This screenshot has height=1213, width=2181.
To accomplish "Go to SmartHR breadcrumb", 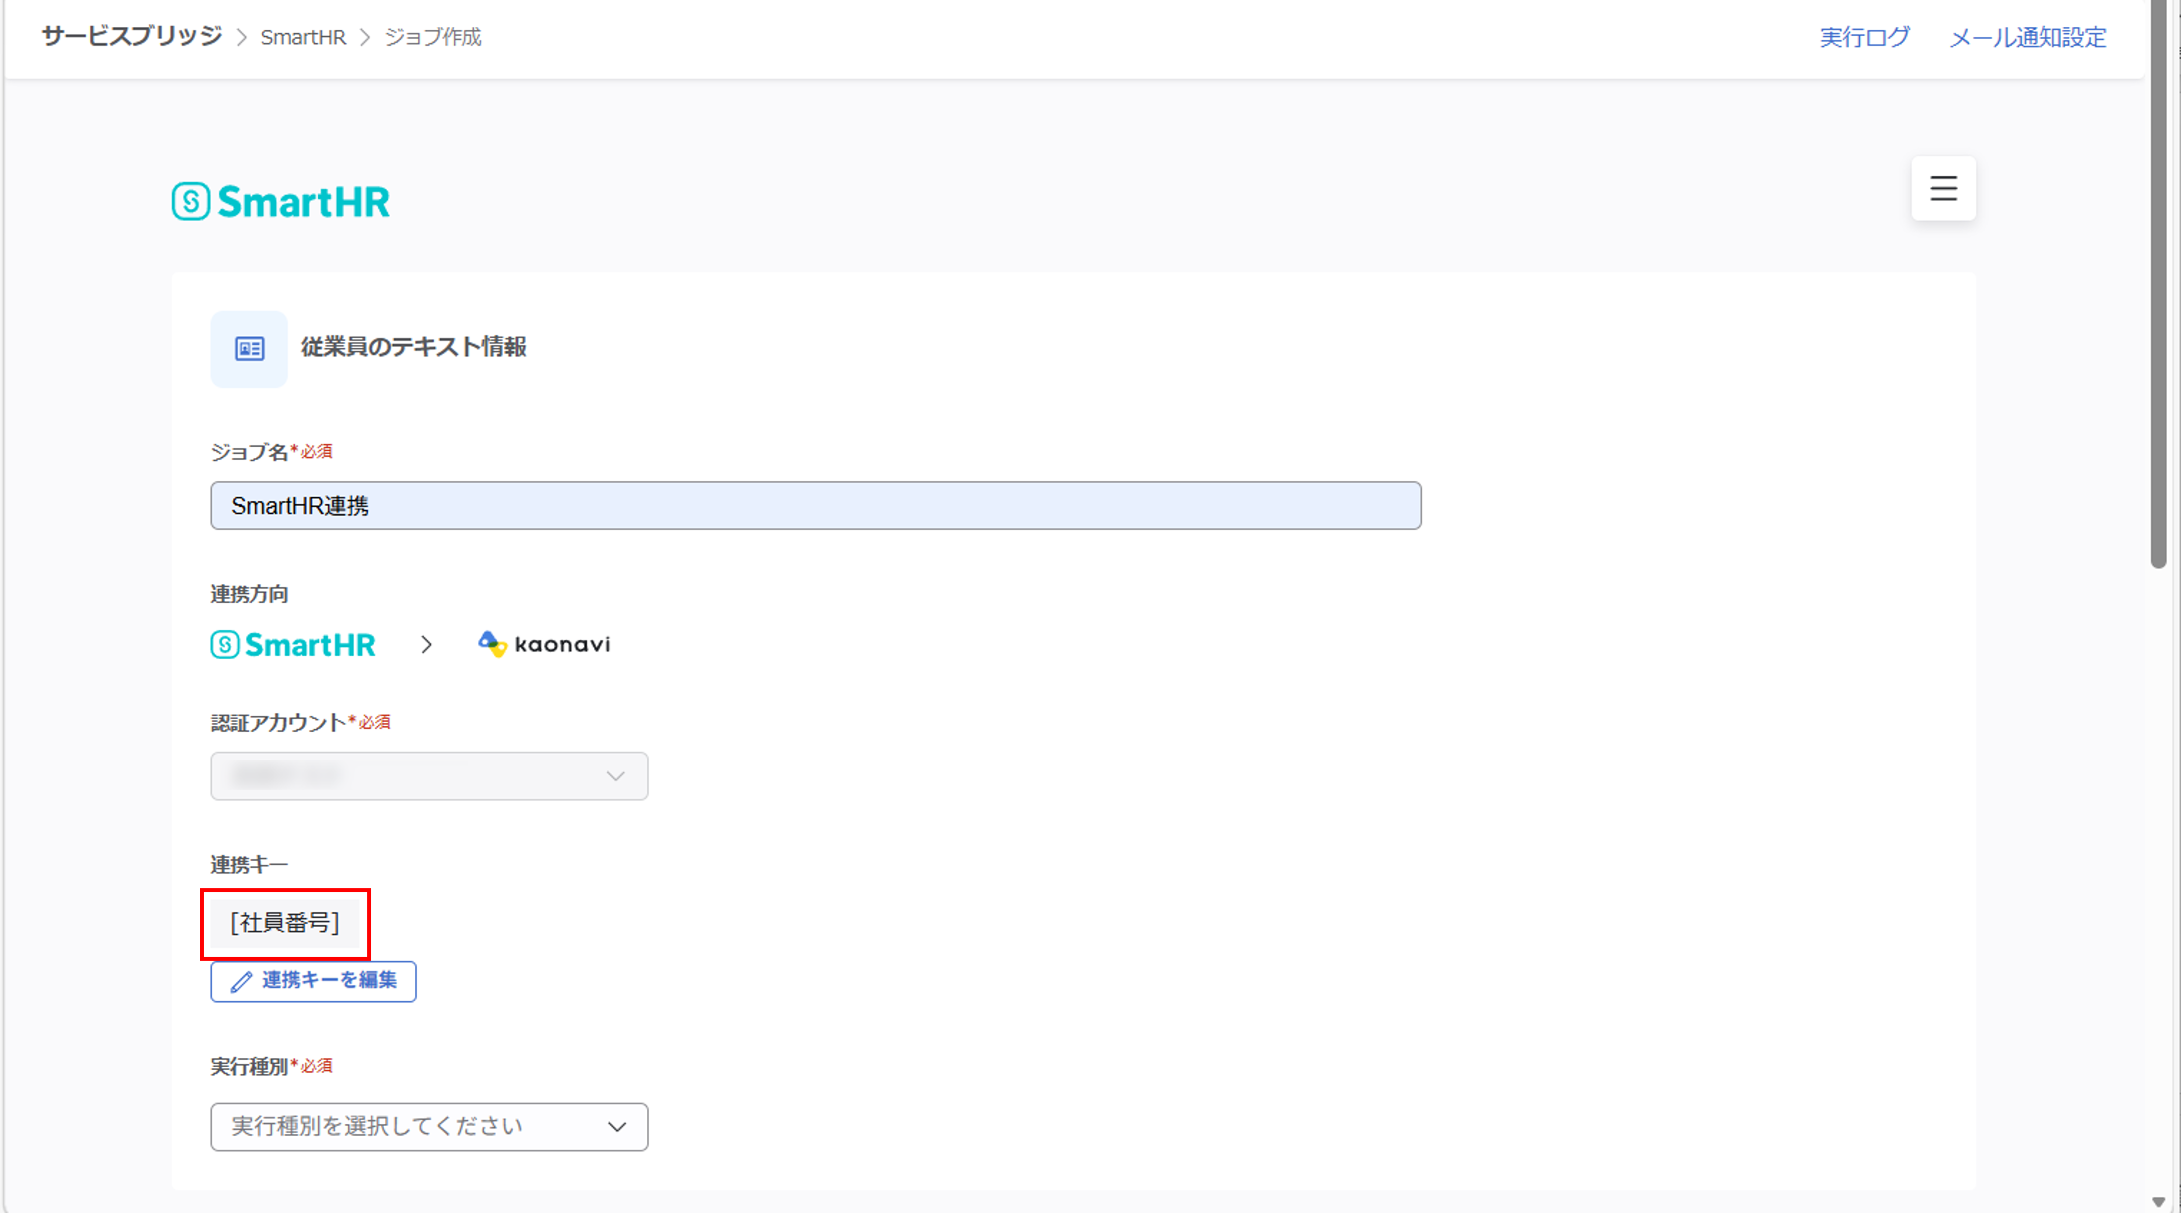I will pos(303,37).
